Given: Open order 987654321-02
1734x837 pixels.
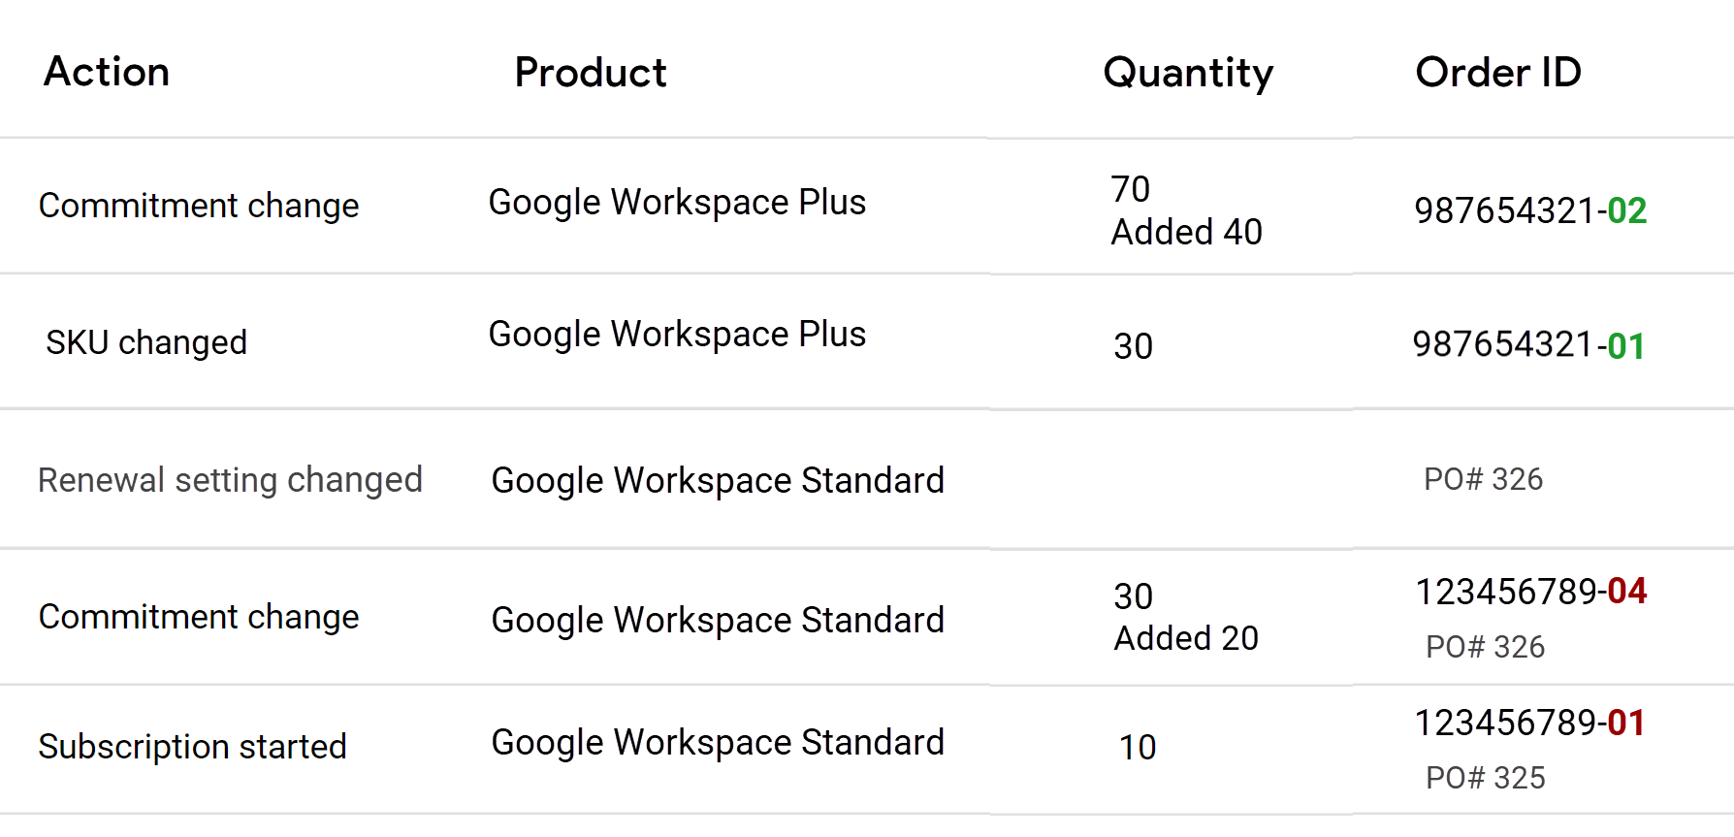Looking at the screenshot, I should point(1530,210).
